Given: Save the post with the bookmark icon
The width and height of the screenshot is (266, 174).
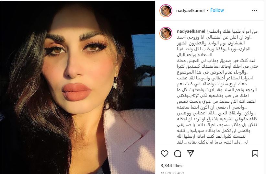Looking at the screenshot, I should 255,154.
